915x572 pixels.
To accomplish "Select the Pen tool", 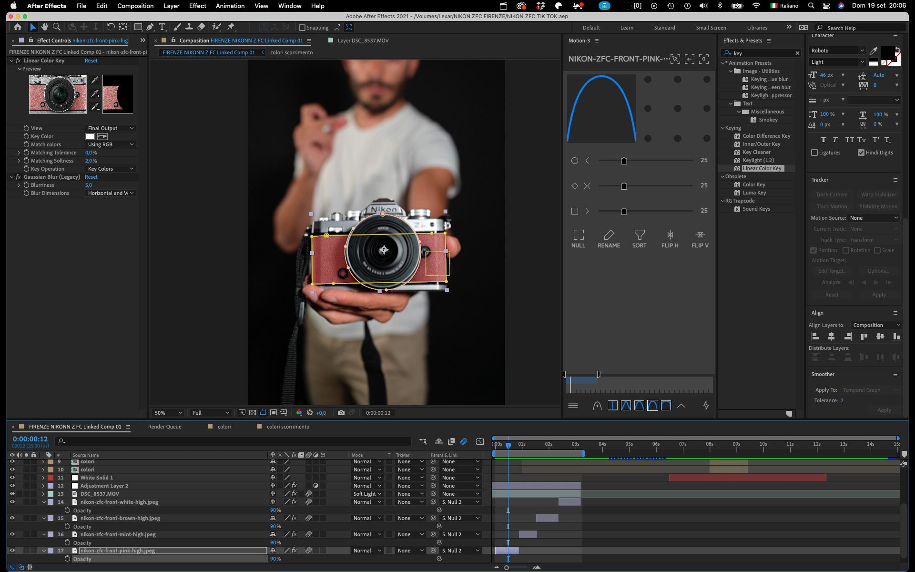I will coord(150,27).
